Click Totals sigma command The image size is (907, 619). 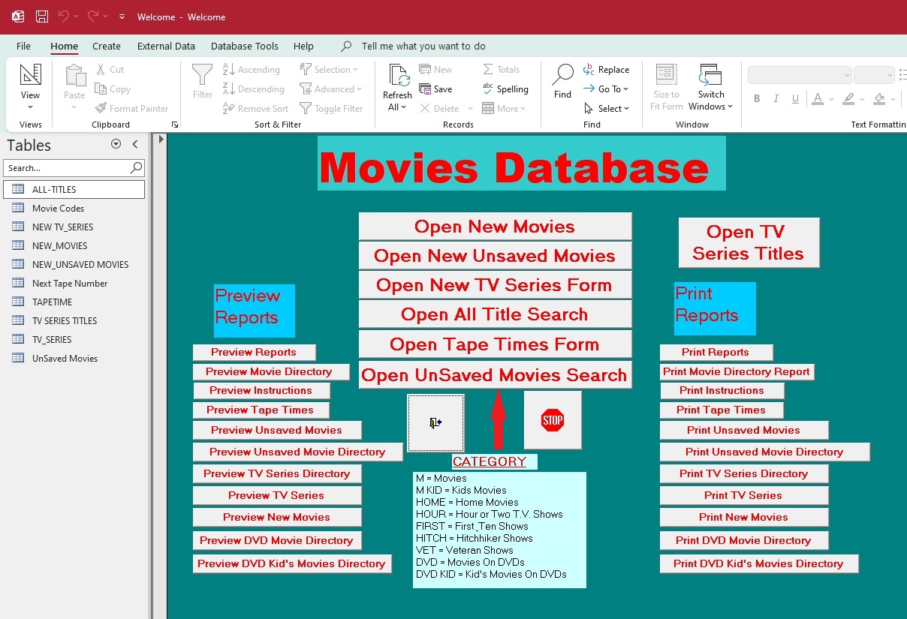[x=501, y=70]
